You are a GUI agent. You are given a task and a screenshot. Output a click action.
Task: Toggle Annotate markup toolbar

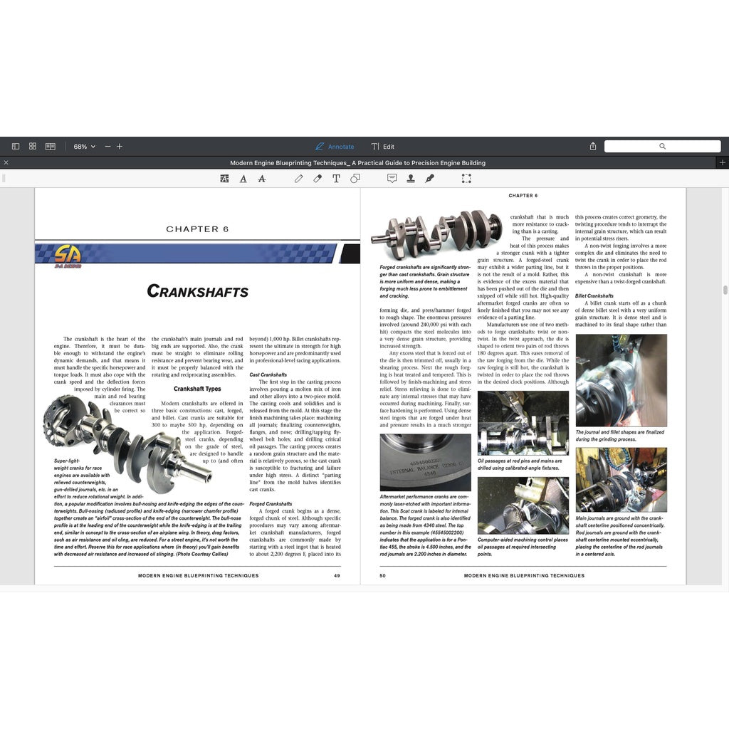335,146
